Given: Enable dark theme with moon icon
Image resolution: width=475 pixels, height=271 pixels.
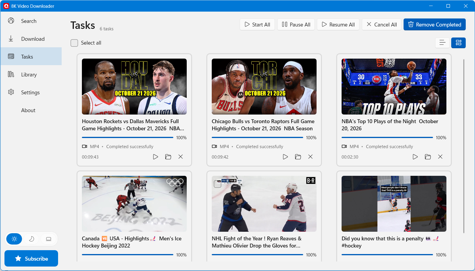Looking at the screenshot, I should (x=32, y=239).
